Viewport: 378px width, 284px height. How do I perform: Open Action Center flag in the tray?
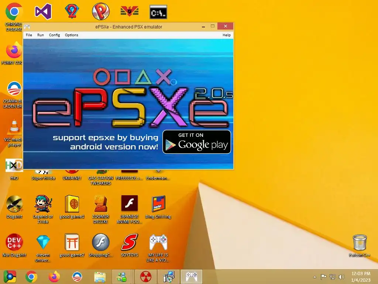tap(323, 277)
